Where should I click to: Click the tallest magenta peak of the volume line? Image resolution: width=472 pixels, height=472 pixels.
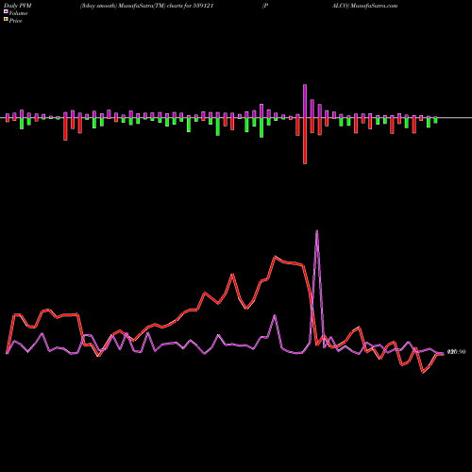[316, 231]
